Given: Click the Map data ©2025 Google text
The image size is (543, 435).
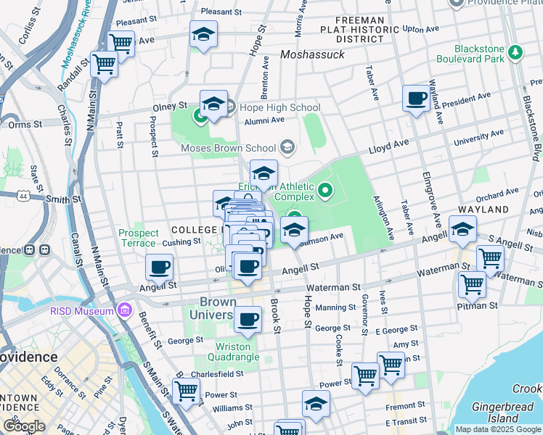Looking at the screenshot, I should click(x=498, y=429).
